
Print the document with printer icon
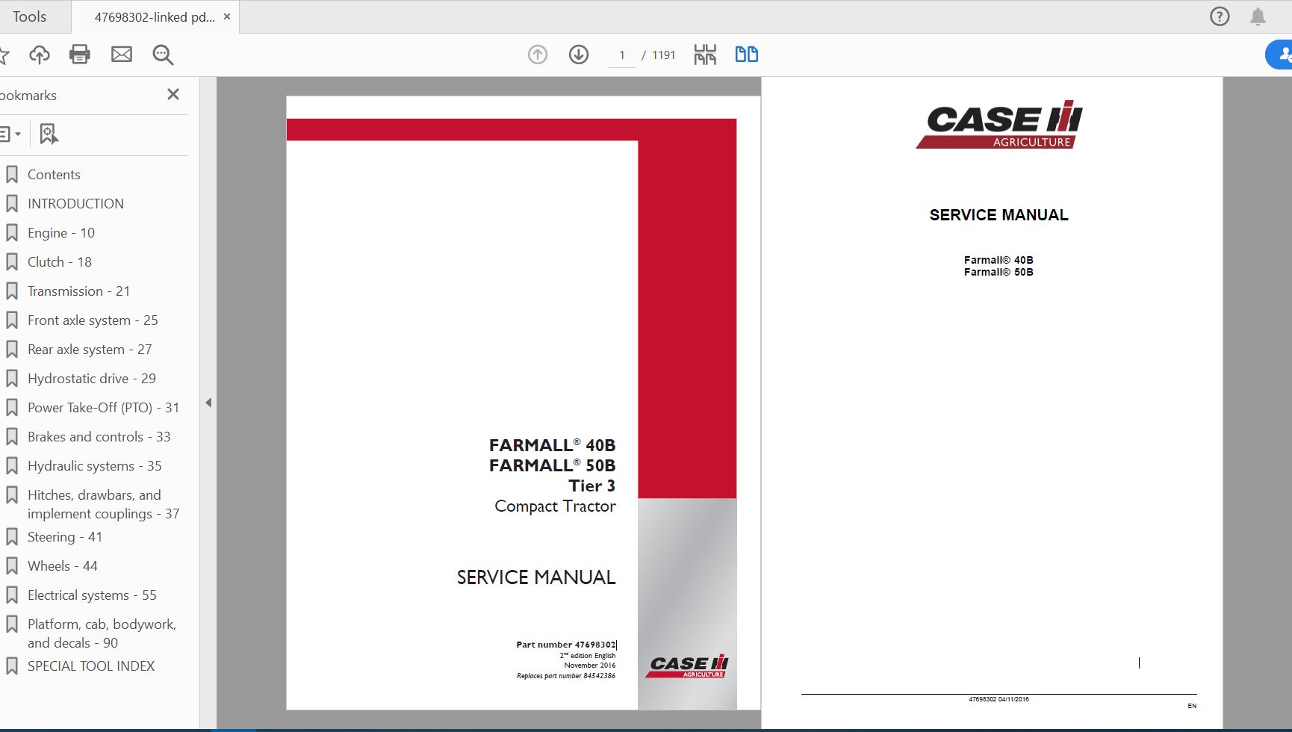point(80,55)
